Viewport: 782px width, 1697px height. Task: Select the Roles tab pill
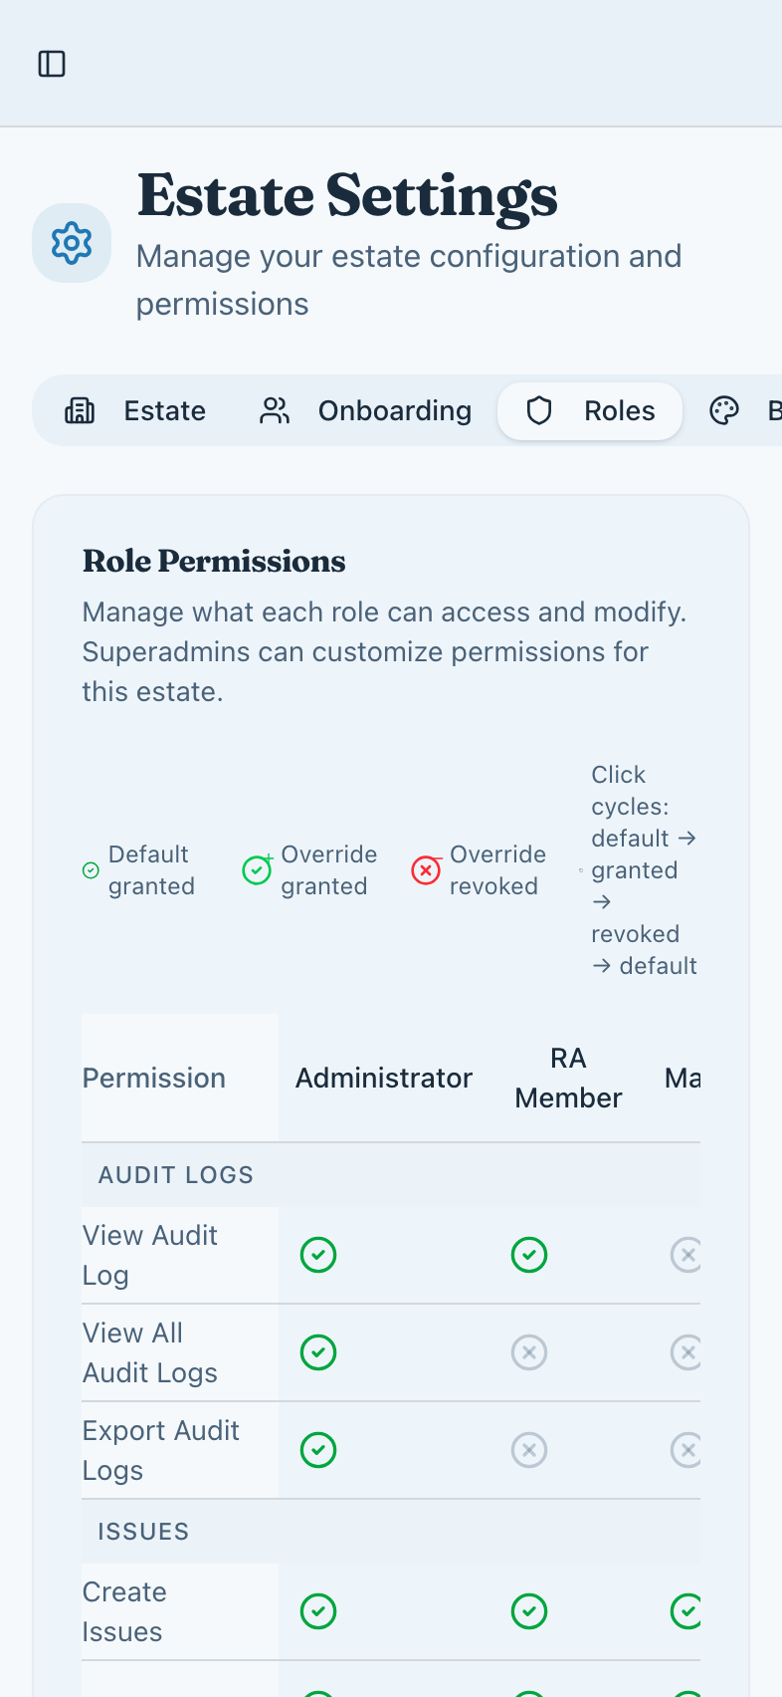click(x=590, y=409)
